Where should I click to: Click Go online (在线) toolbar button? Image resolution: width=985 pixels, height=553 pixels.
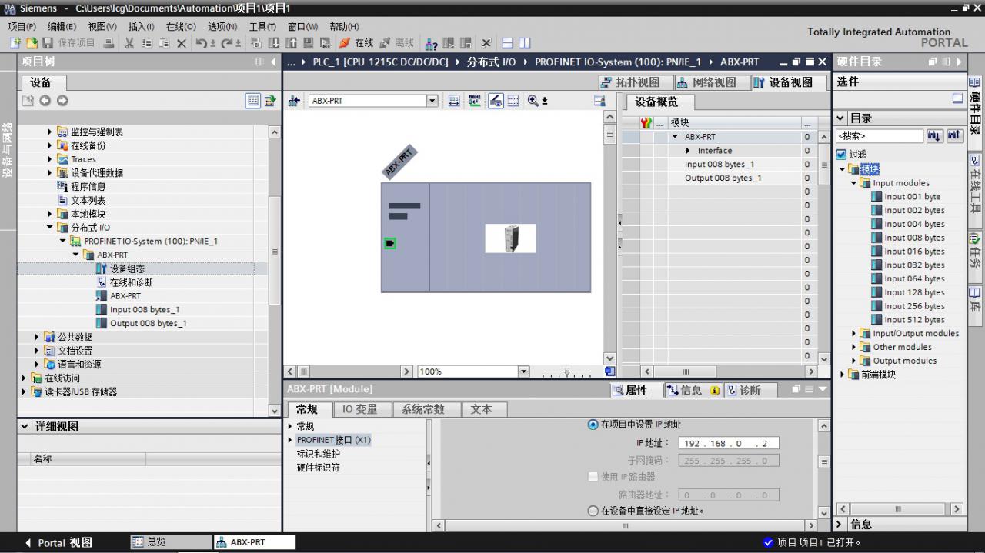click(x=356, y=43)
